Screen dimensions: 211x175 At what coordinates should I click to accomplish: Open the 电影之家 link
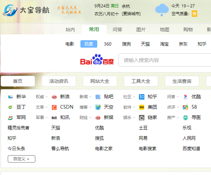[x=104, y=149]
